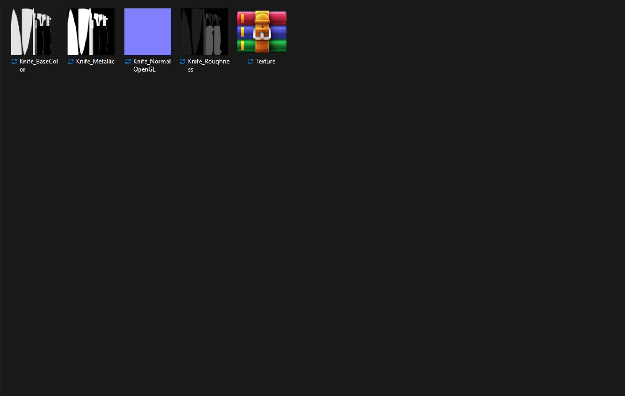
Task: Click the sync status icon beside Knife_BaseColor
Action: click(14, 62)
